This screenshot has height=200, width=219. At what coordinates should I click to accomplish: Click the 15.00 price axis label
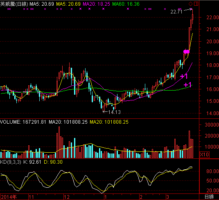point(212,101)
